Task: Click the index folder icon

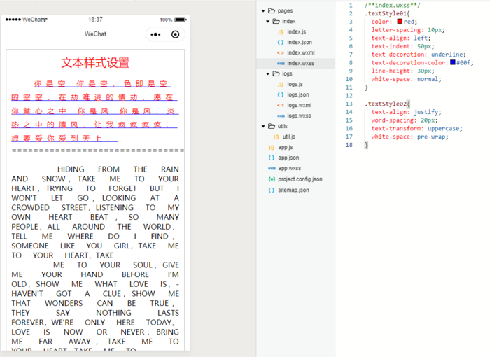Action: (276, 21)
